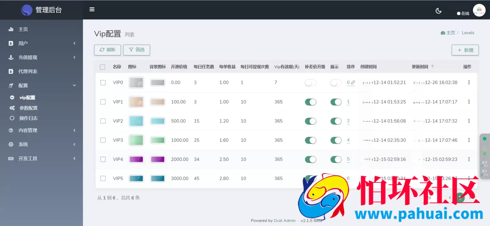
Task: Open the VIP1 图标 thumbnail
Action: tap(136, 102)
